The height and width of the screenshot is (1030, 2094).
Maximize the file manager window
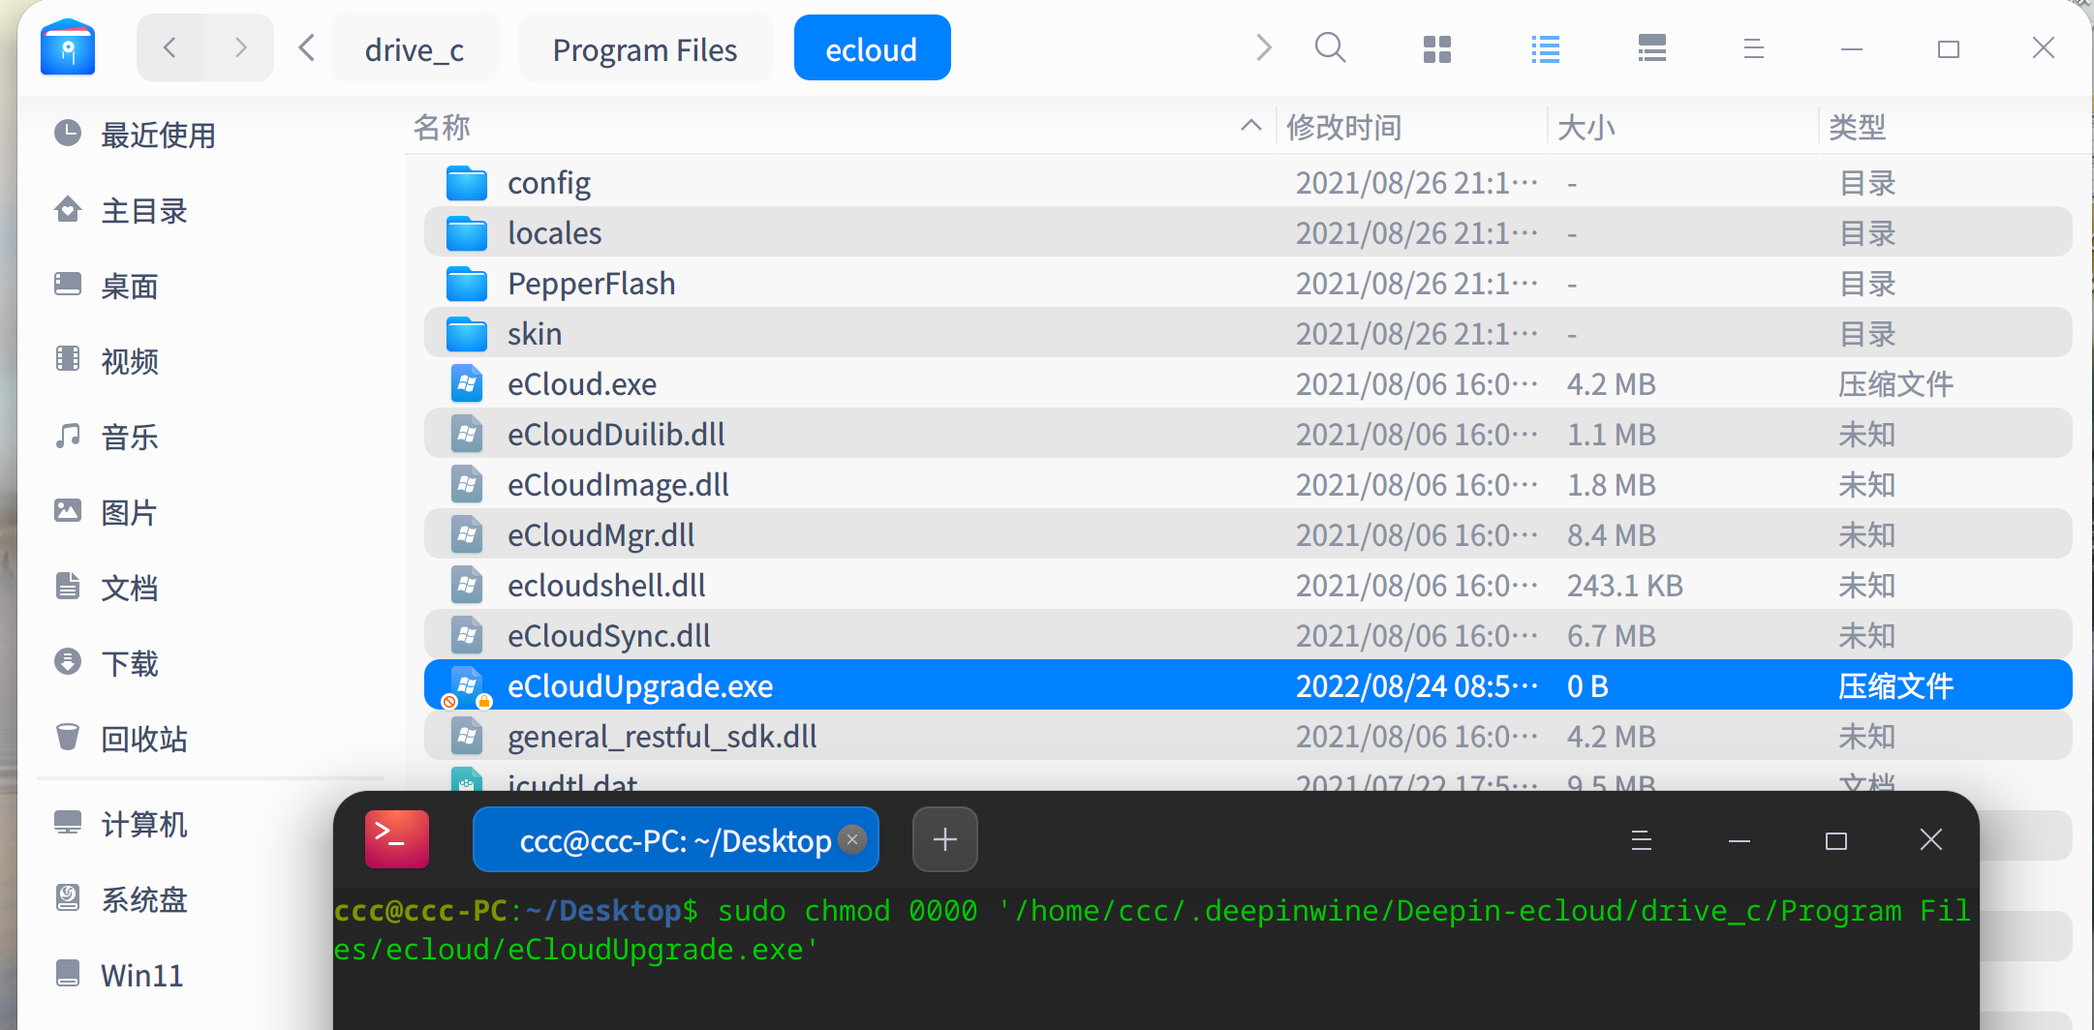point(1949,48)
